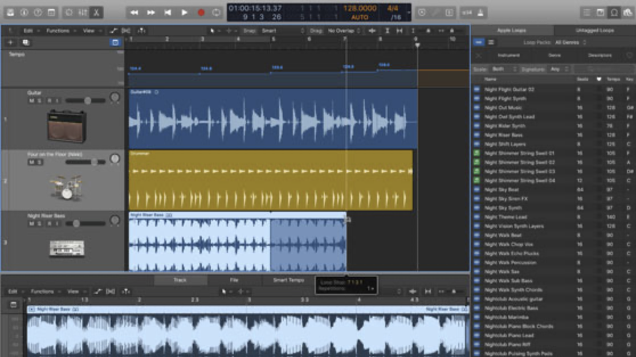
Task: Open Quick Help button
Action: coord(38,13)
